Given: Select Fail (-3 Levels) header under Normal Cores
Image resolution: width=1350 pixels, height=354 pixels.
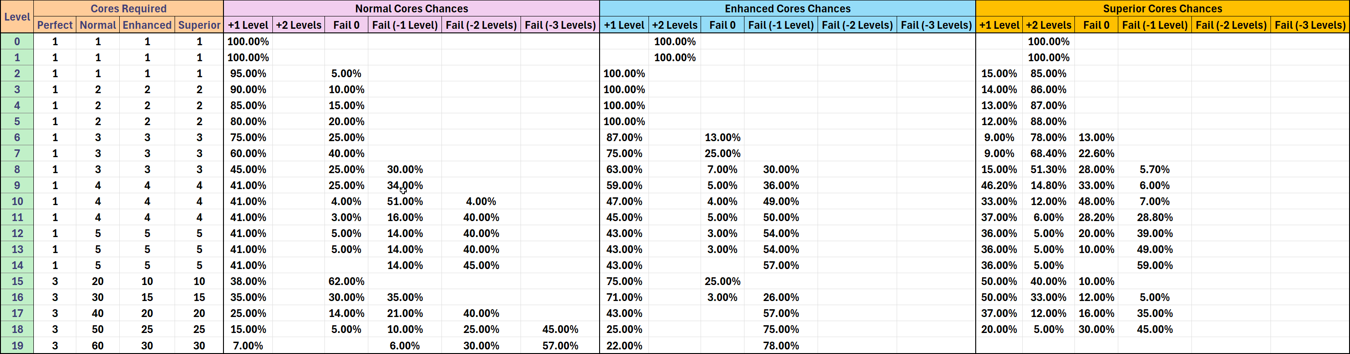Looking at the screenshot, I should [560, 25].
